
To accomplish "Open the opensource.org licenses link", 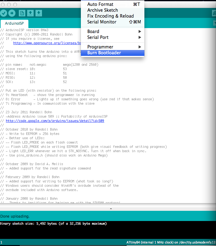I will coord(47,43).
